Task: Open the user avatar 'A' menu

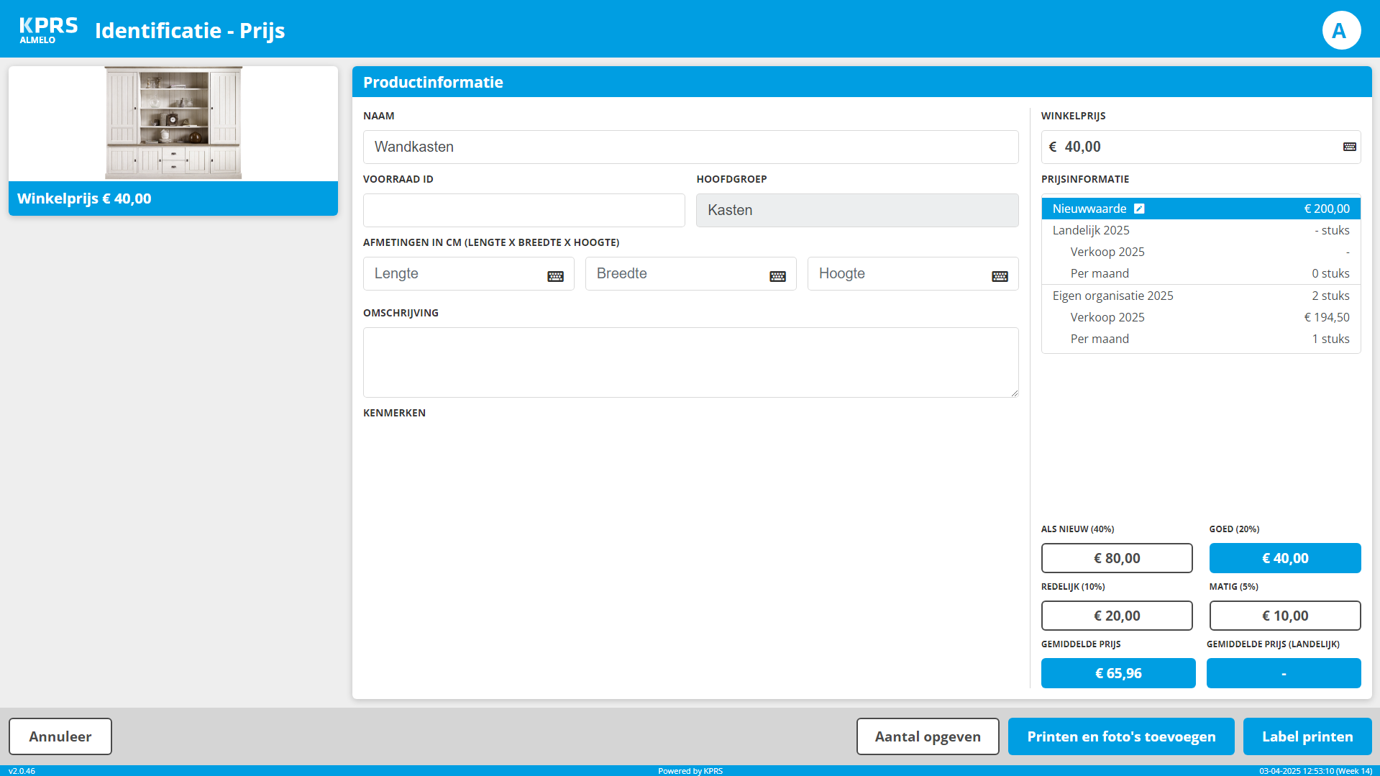Action: [1340, 30]
